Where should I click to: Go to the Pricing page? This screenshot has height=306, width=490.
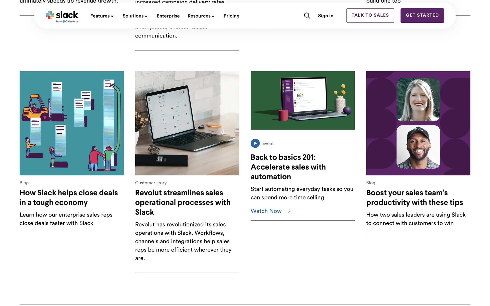pyautogui.click(x=231, y=16)
